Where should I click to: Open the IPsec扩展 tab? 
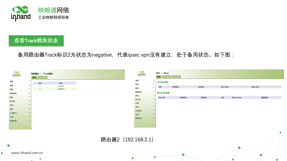[x=176, y=77]
